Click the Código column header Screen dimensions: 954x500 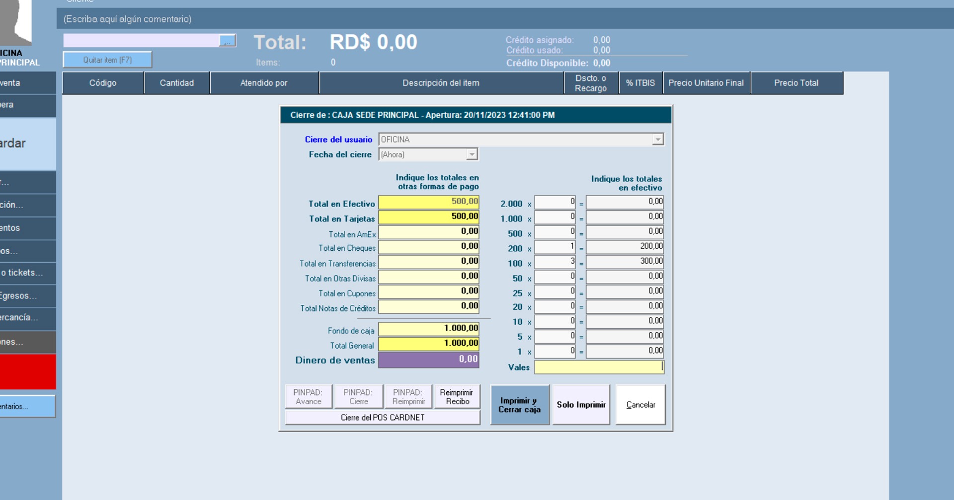pyautogui.click(x=103, y=83)
